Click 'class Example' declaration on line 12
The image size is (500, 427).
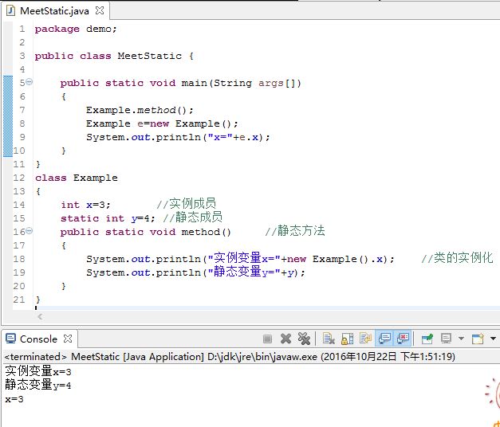[77, 178]
